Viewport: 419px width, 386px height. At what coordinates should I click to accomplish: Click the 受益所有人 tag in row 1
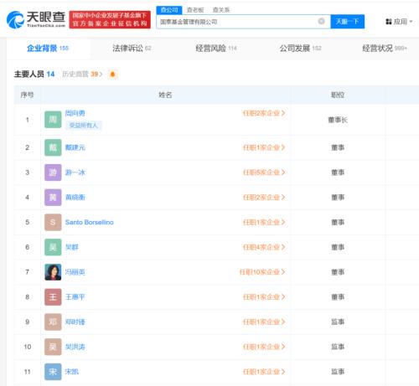(x=84, y=126)
